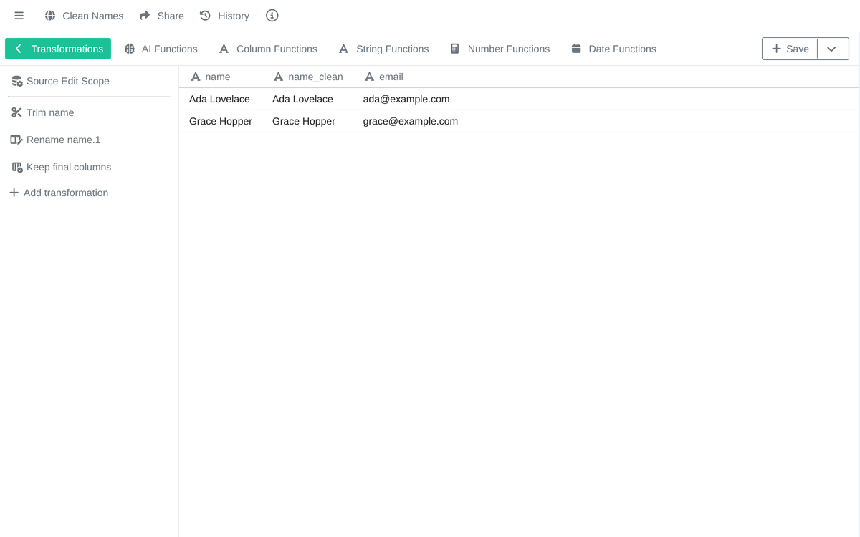The width and height of the screenshot is (860, 537).
Task: Open the Column Functions tab
Action: [x=268, y=49]
